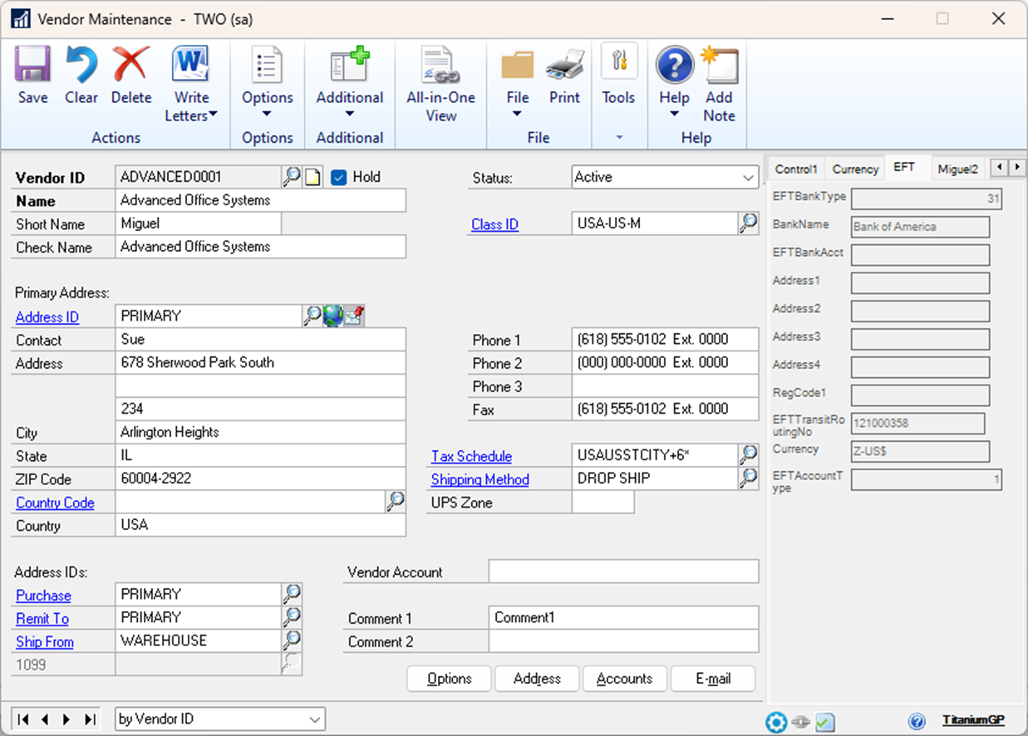
Task: Toggle the Hold checkbox
Action: click(338, 177)
